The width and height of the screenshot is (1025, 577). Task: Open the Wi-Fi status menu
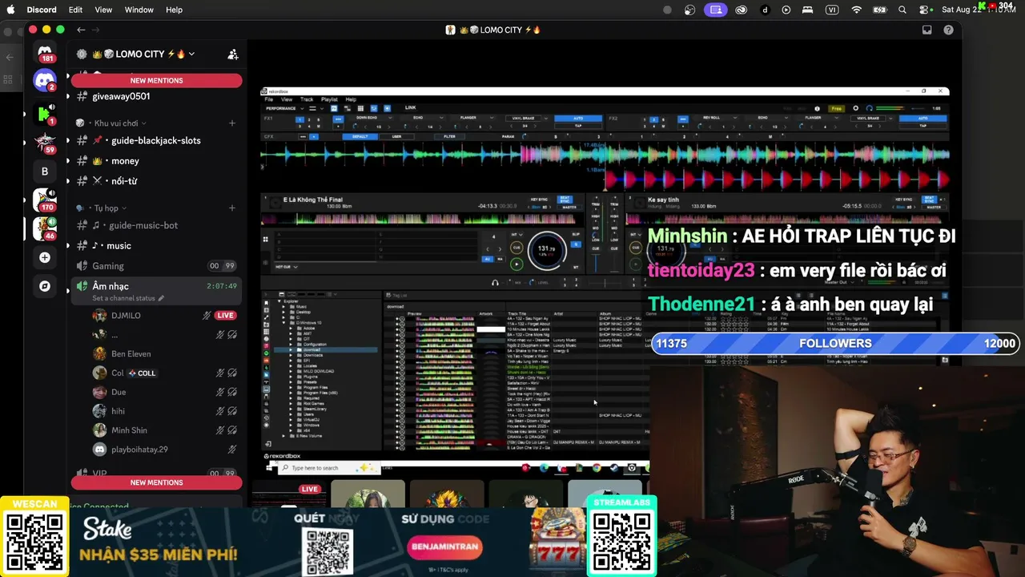(x=857, y=10)
